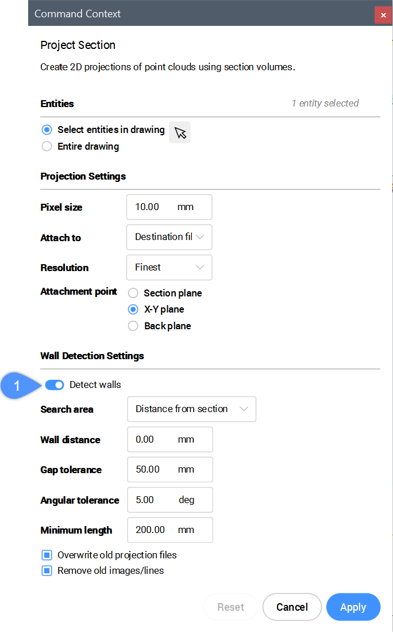Toggle Overwrite old projection files checkbox

coord(47,555)
